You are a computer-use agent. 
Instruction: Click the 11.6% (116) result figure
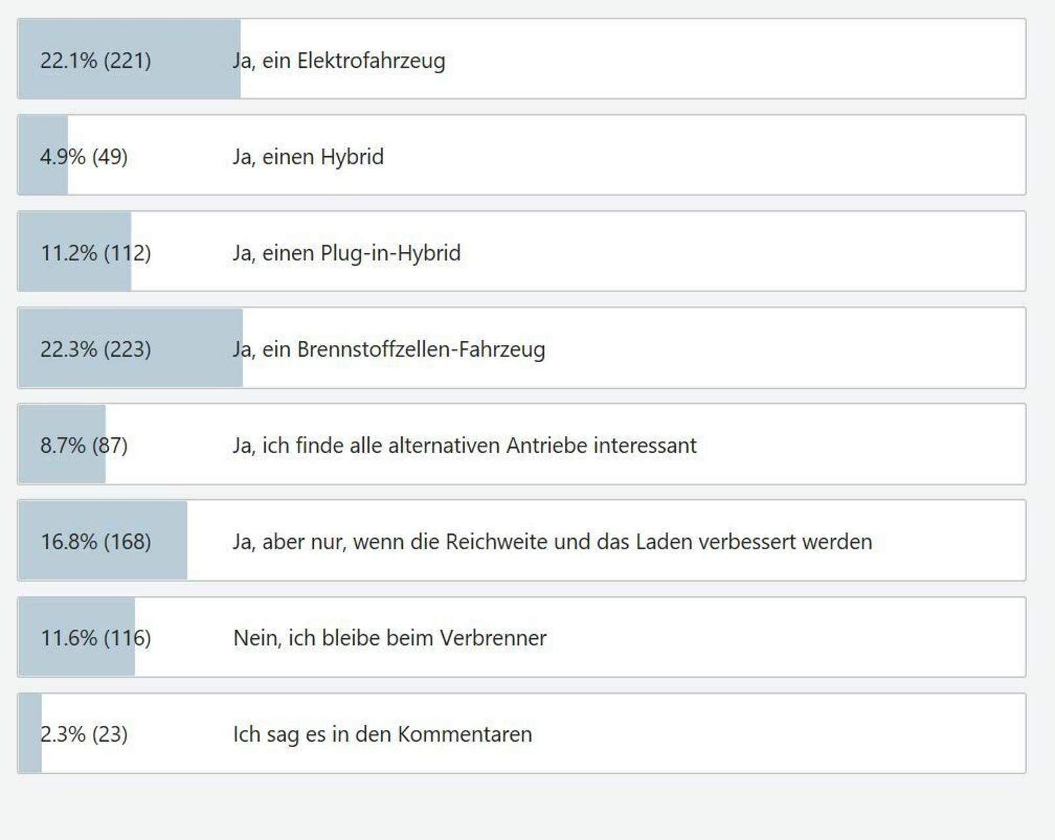point(96,638)
